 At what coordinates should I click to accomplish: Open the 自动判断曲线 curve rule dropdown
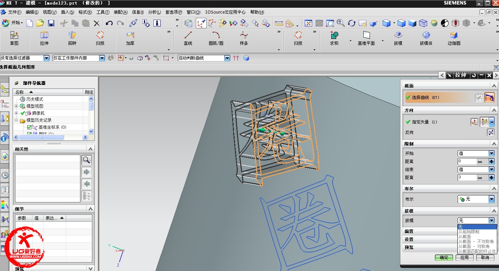[x=227, y=58]
